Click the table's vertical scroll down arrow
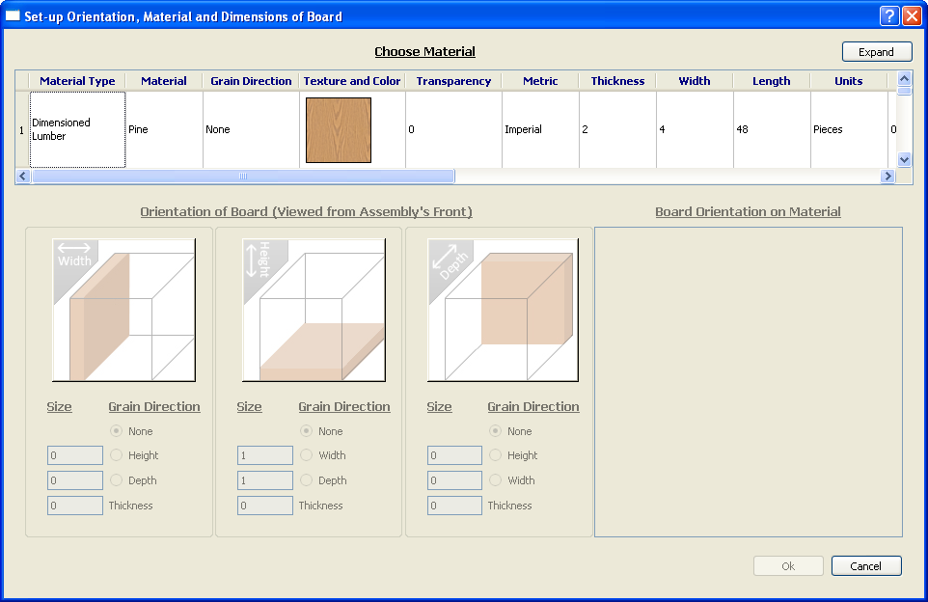Image resolution: width=928 pixels, height=602 pixels. click(904, 159)
